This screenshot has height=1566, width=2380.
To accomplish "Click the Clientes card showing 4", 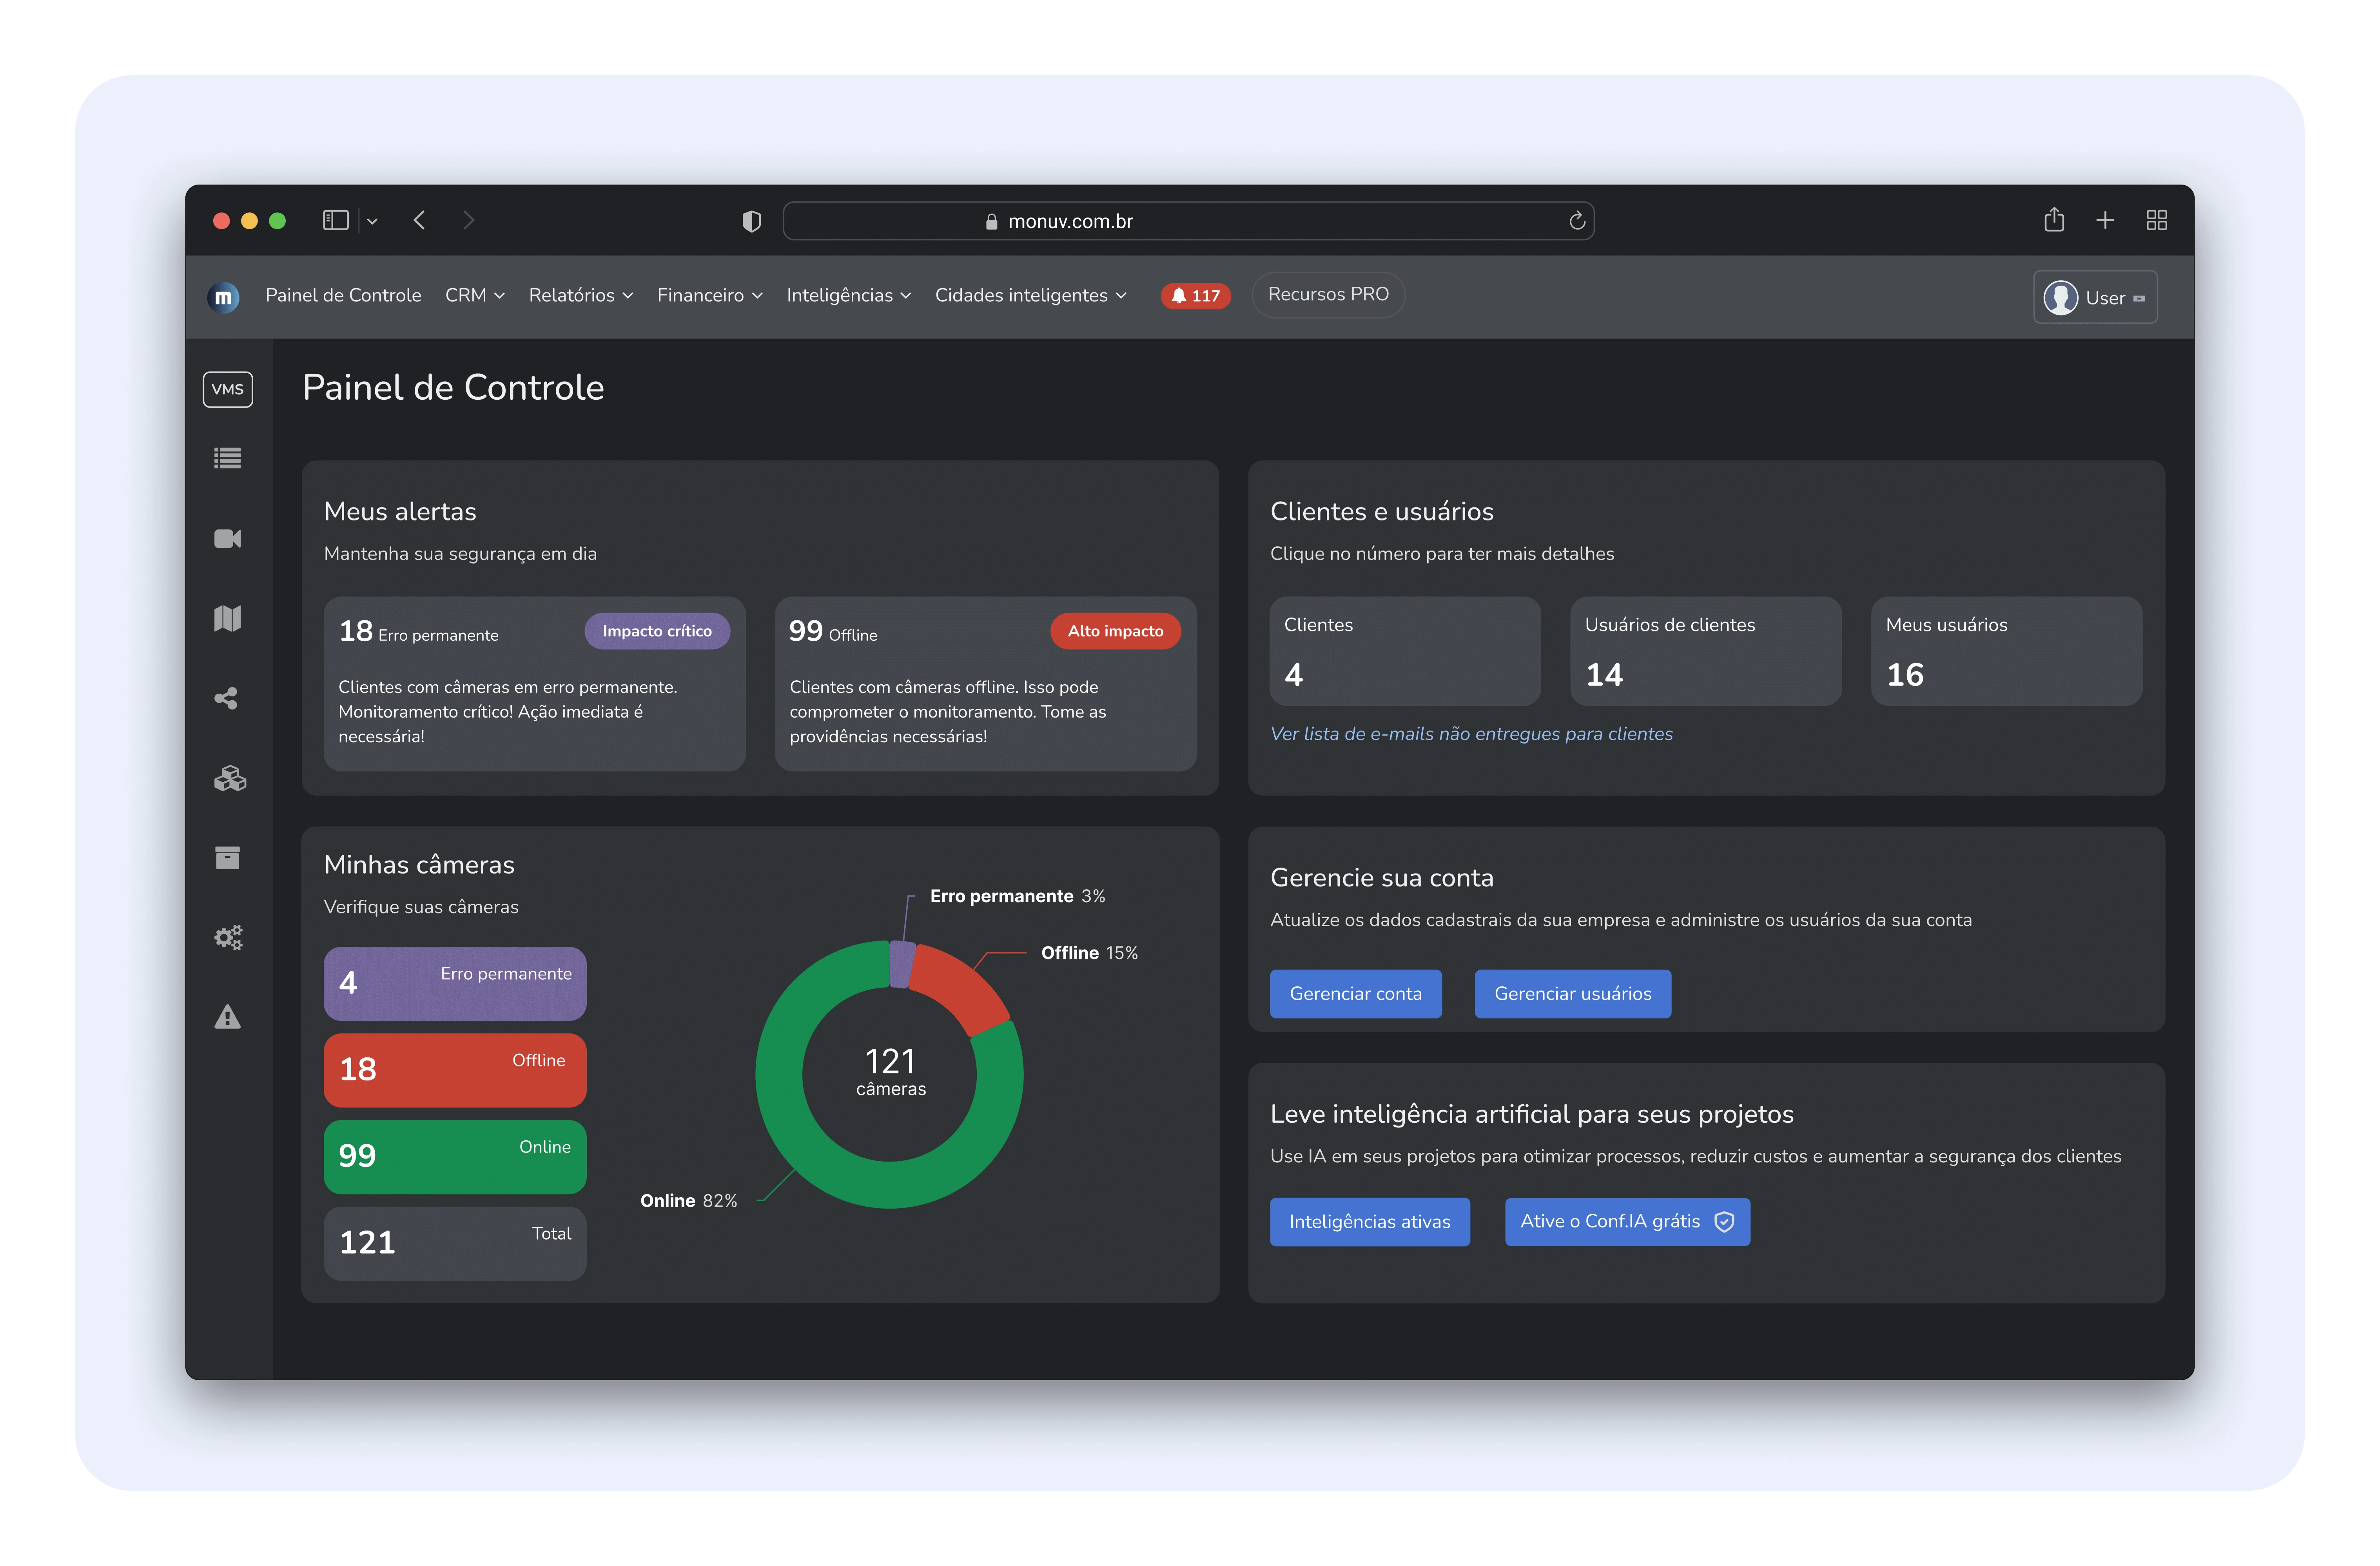I will (x=1404, y=651).
